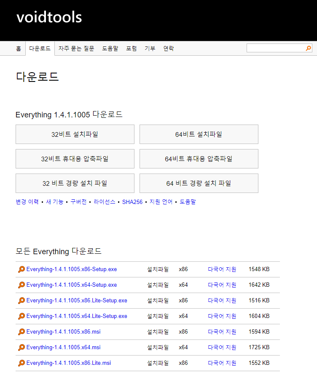Open 다국어 지원 in x64.msi row

tap(222, 348)
